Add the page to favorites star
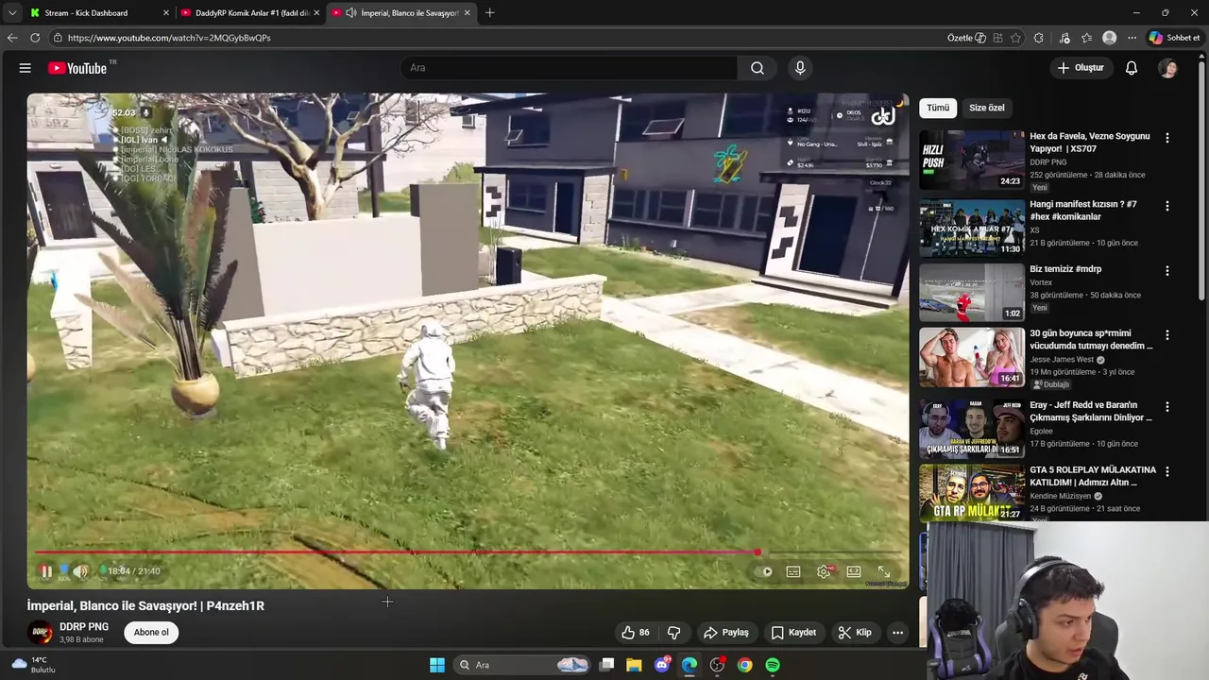This screenshot has height=680, width=1209. click(1015, 38)
